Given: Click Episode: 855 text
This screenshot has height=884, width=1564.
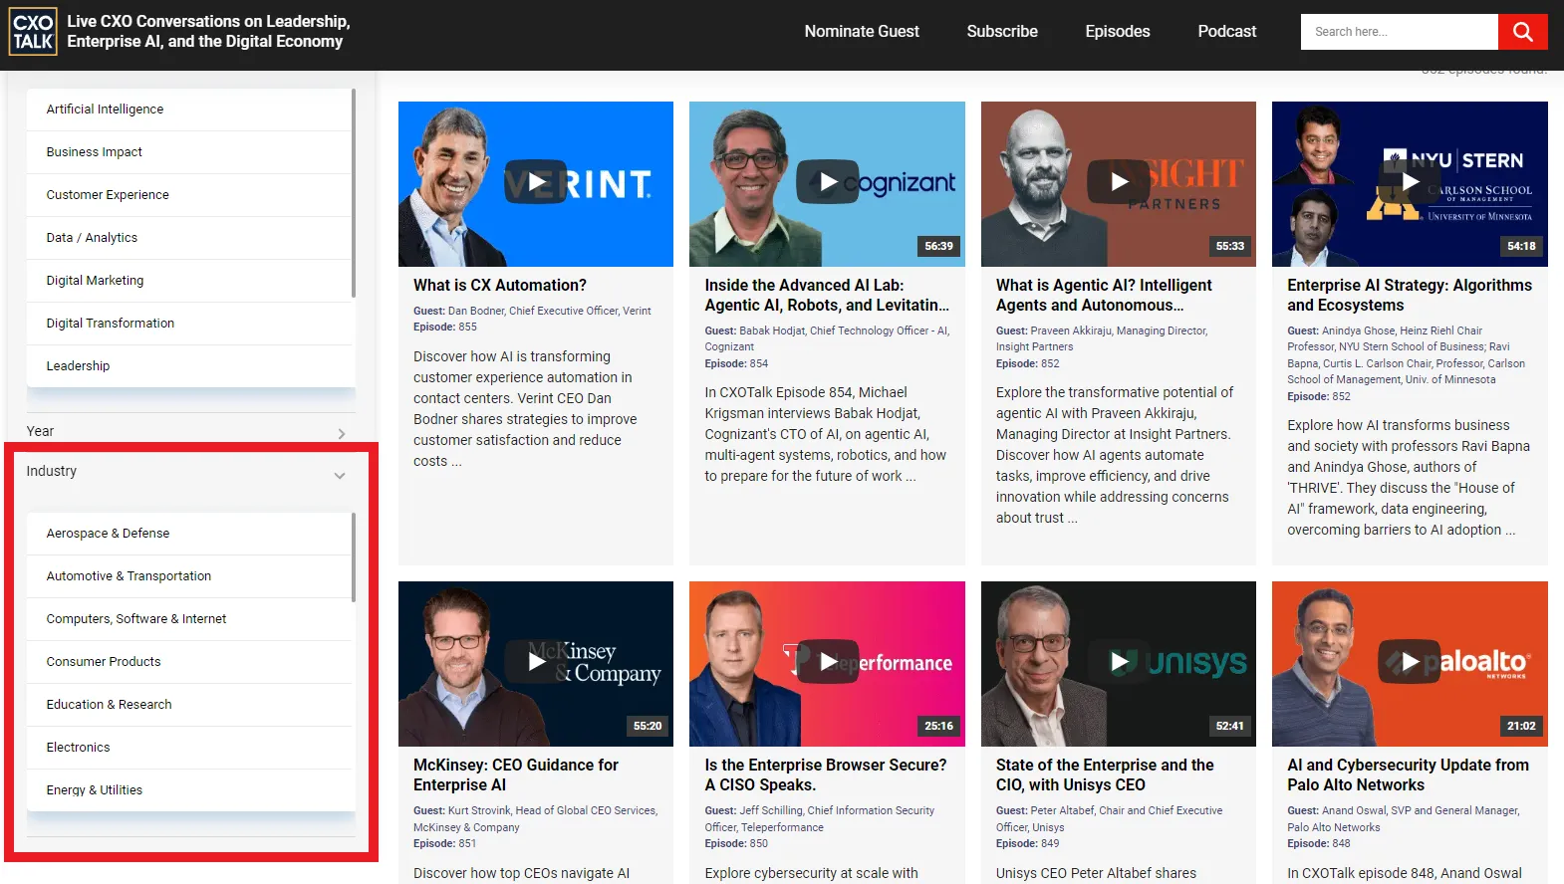Looking at the screenshot, I should tap(445, 328).
